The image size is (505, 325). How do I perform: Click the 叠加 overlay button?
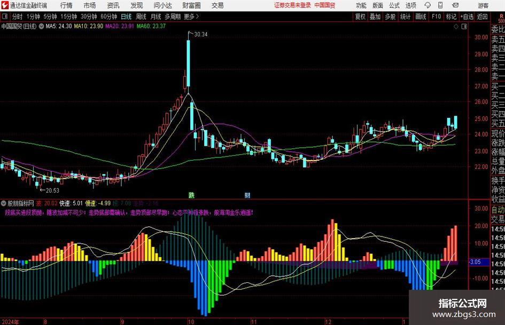(x=375, y=17)
